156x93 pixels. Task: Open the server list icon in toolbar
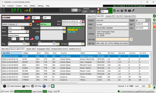coord(126,11)
